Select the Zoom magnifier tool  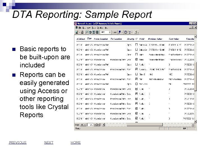coord(87,32)
